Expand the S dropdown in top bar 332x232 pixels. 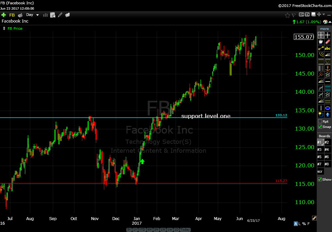point(301,15)
